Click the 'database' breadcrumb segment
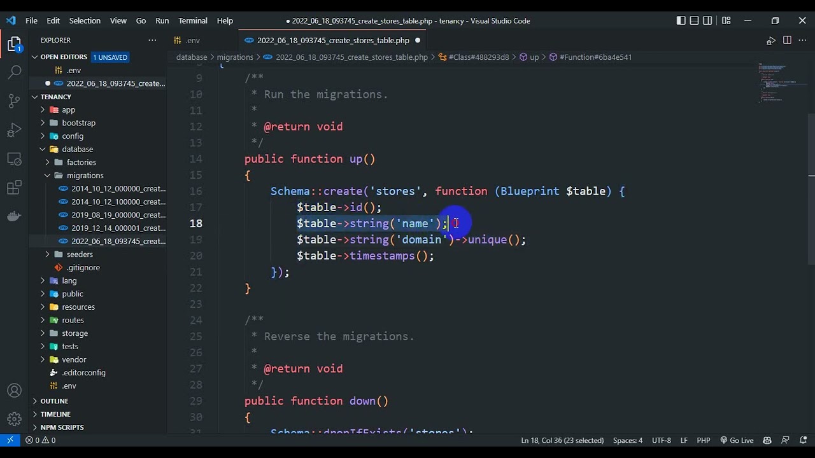 [x=192, y=57]
